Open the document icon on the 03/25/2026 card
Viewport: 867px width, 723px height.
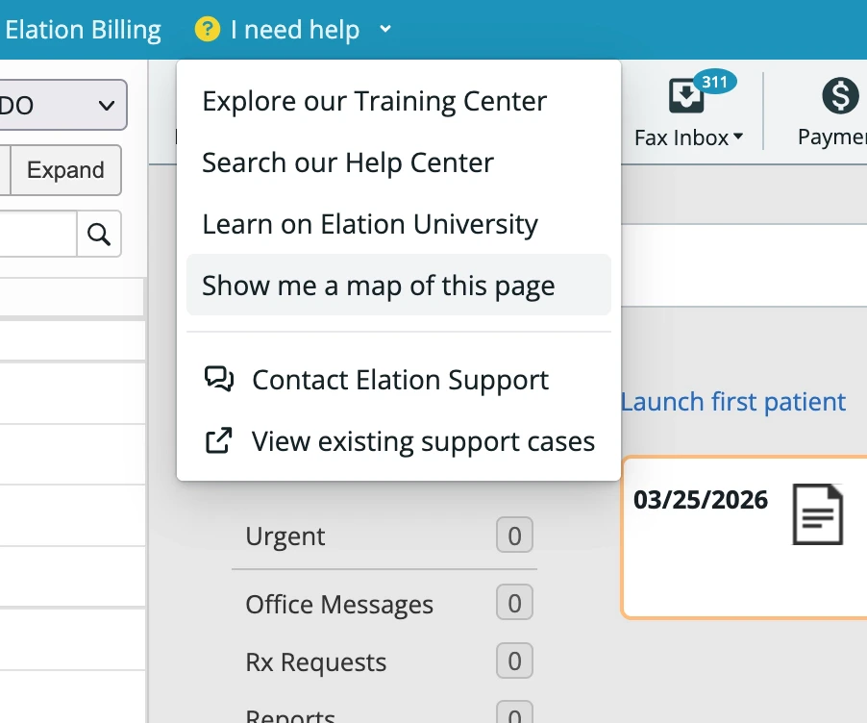pyautogui.click(x=818, y=513)
